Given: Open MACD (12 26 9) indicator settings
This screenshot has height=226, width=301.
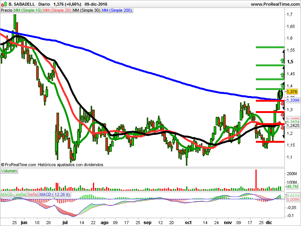Looking at the screenshot, I should click(x=54, y=194).
